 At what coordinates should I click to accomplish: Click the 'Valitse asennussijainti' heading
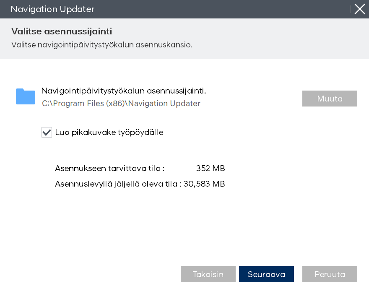tap(62, 31)
